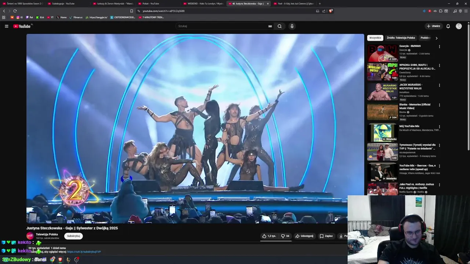Open the Kick bookmark
Image resolution: width=470 pixels, height=264 pixels.
click(x=40, y=17)
